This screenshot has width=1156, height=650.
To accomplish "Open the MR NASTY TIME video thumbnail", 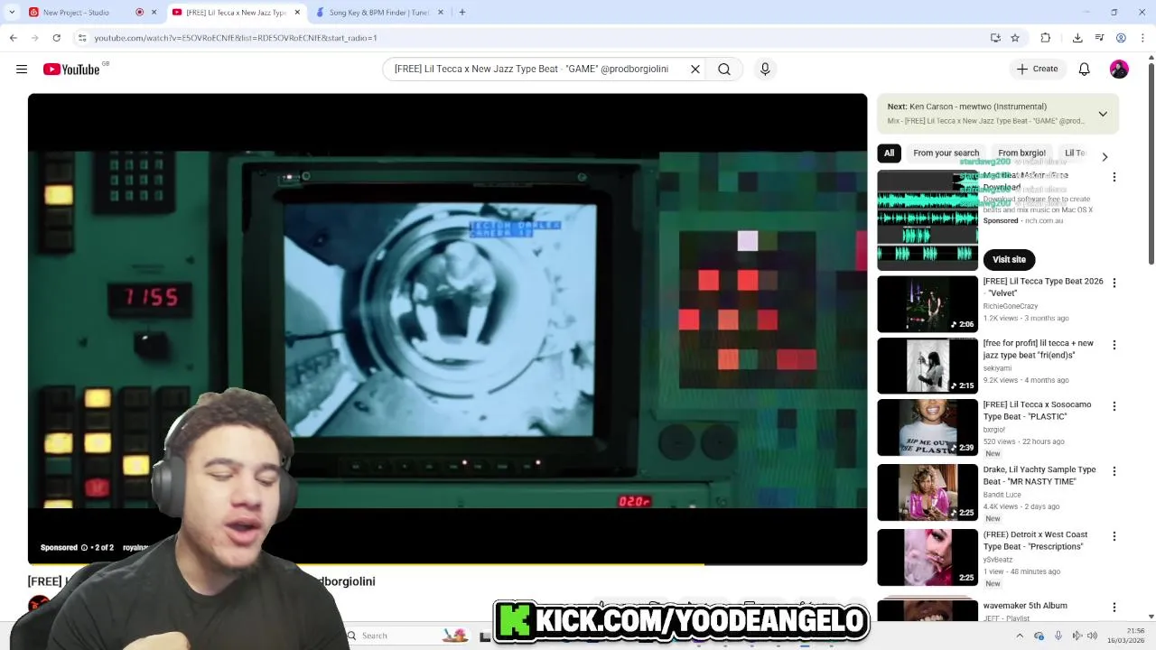I will 928,492.
